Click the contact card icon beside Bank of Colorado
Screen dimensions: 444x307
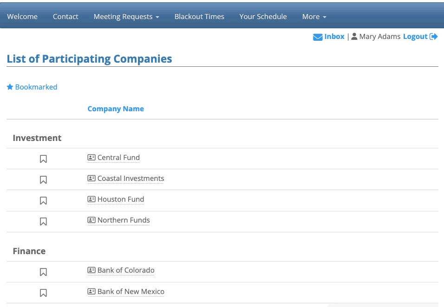pyautogui.click(x=91, y=270)
